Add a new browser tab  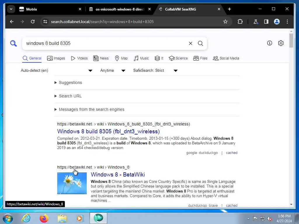(x=230, y=9)
